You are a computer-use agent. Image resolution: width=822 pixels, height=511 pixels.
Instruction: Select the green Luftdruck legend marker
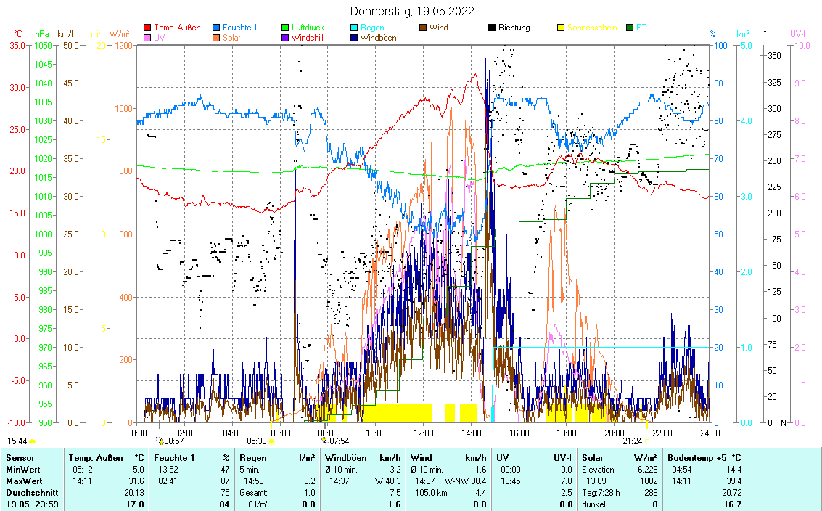(x=285, y=28)
